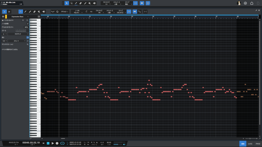The image size is (262, 147).
Task: Expand the クロマチック scale dropdown
Action: [18, 34]
